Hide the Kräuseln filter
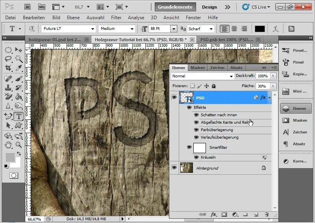Viewport: 315px width, 223px height. [x=196, y=157]
